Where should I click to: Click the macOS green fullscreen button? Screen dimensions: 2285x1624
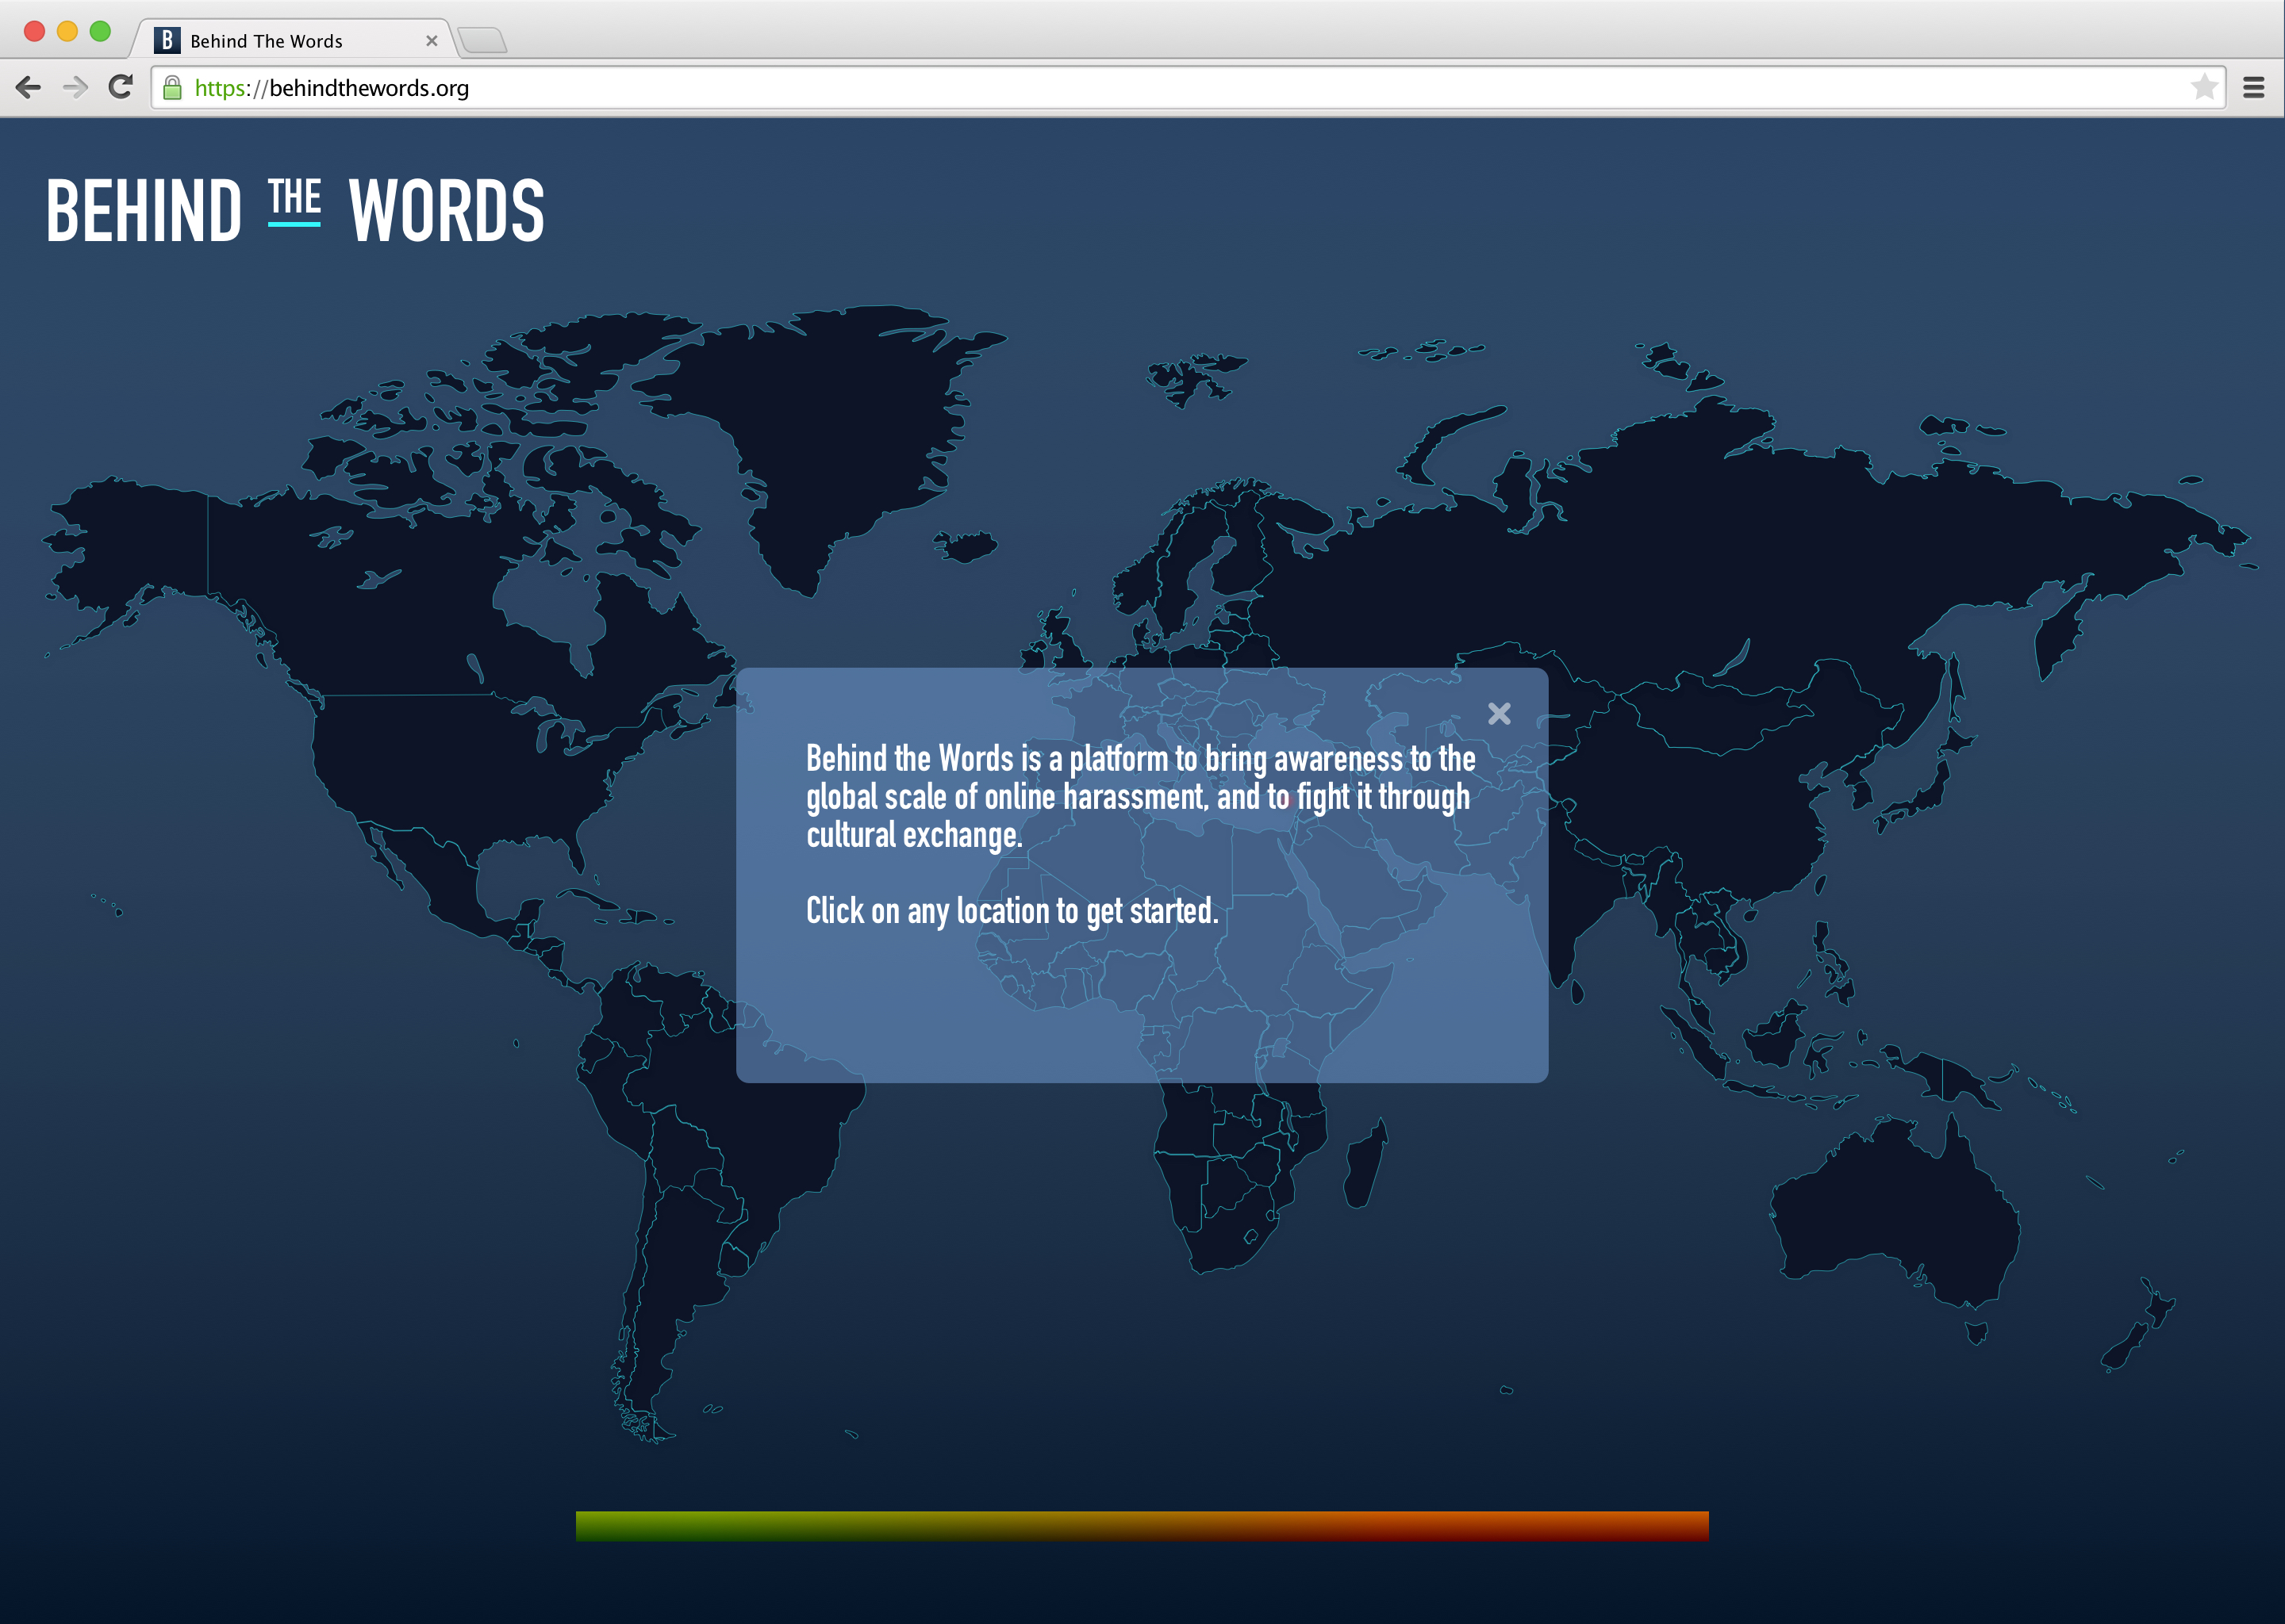[x=100, y=31]
